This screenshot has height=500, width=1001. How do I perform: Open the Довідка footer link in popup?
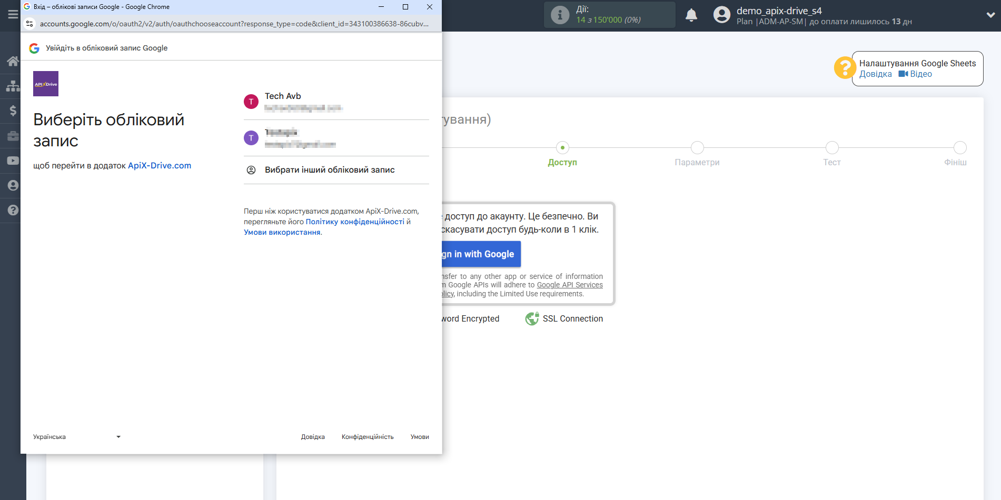coord(313,437)
